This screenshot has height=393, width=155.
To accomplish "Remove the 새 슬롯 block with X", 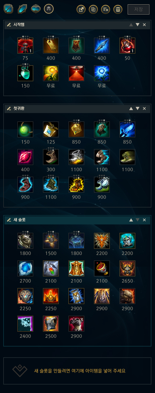I will [x=144, y=220].
